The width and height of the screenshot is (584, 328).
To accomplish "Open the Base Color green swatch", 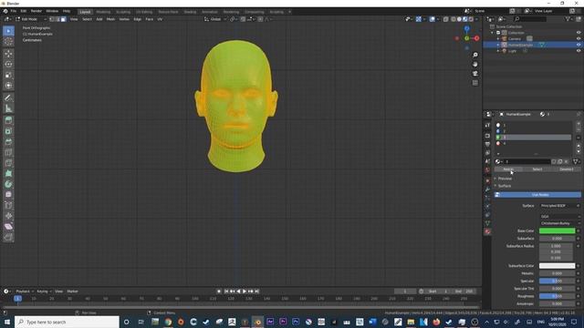I will [557, 231].
